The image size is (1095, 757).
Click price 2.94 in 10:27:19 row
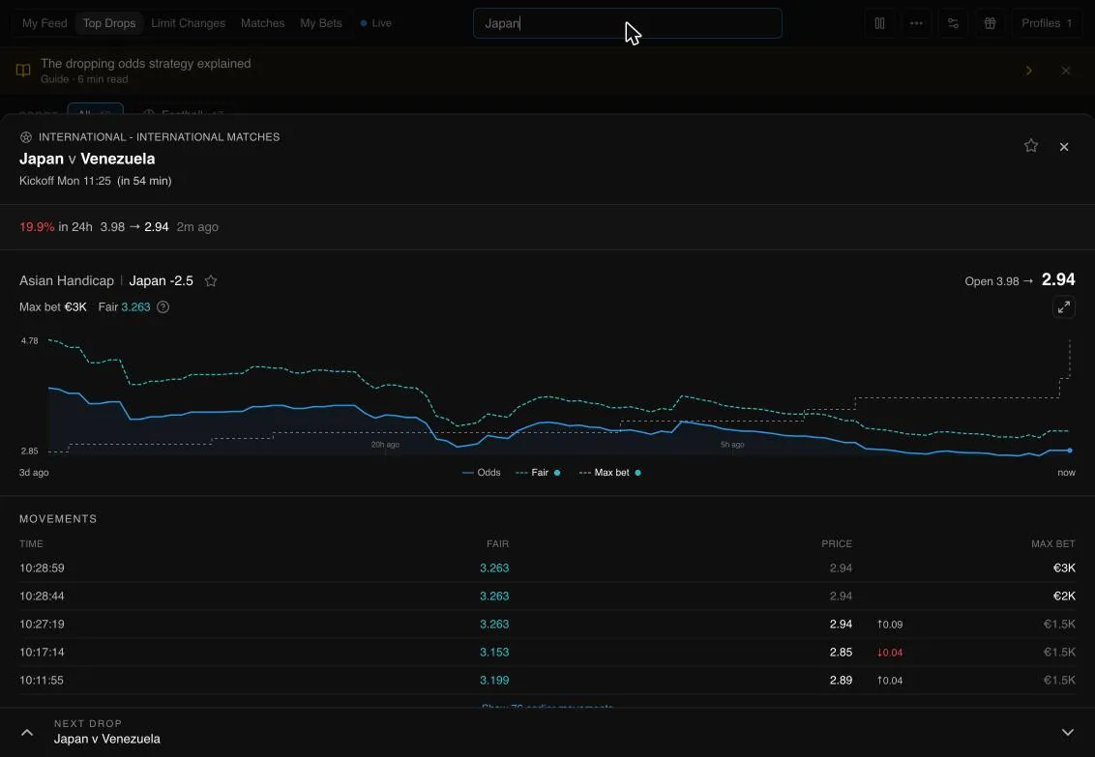click(841, 624)
